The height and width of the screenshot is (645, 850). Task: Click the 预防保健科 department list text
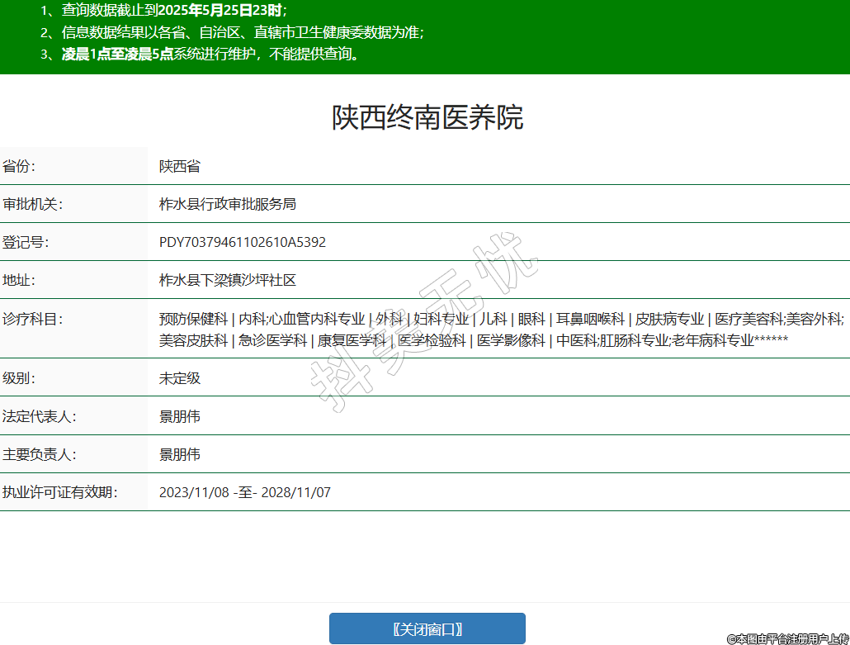[193, 319]
